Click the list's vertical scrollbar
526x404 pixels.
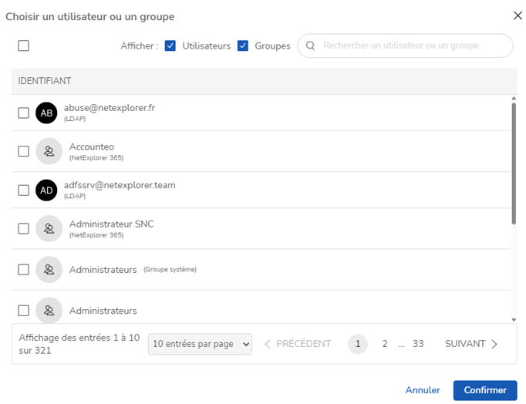click(514, 162)
